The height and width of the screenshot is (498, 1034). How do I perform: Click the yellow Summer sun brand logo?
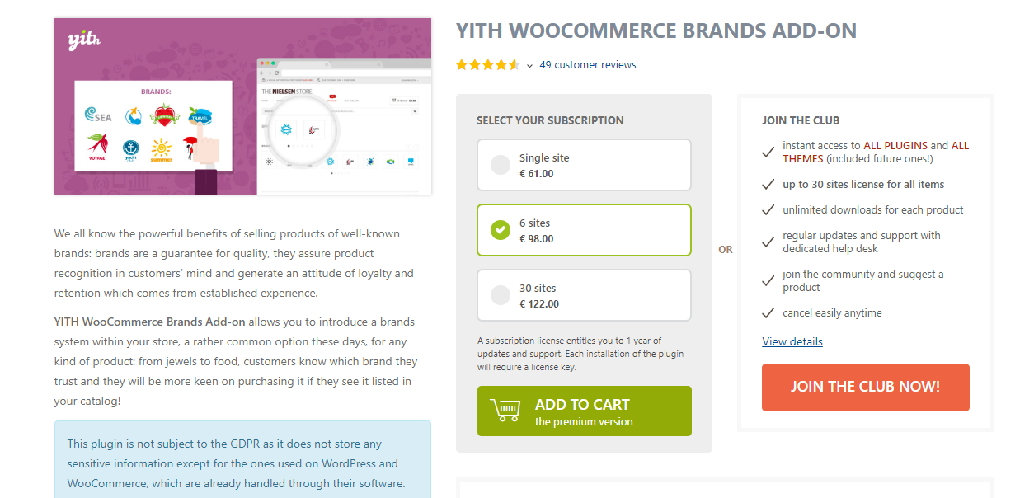pyautogui.click(x=162, y=150)
